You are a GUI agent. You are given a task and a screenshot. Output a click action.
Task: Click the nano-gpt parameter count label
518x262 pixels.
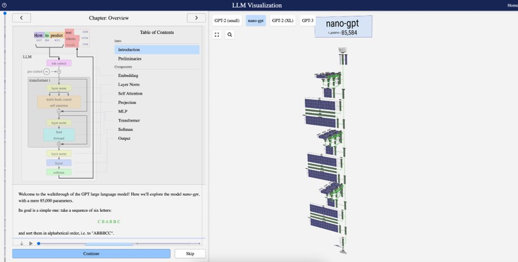pos(342,33)
